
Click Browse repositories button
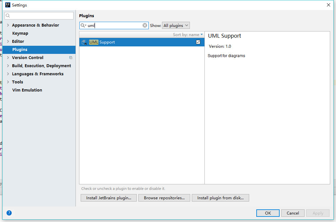click(164, 198)
